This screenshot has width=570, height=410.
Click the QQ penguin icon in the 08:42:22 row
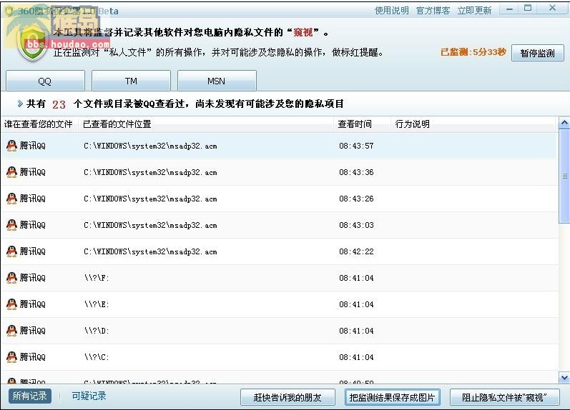coord(11,251)
